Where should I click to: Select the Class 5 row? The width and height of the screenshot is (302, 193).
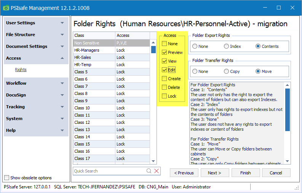tap(111, 72)
